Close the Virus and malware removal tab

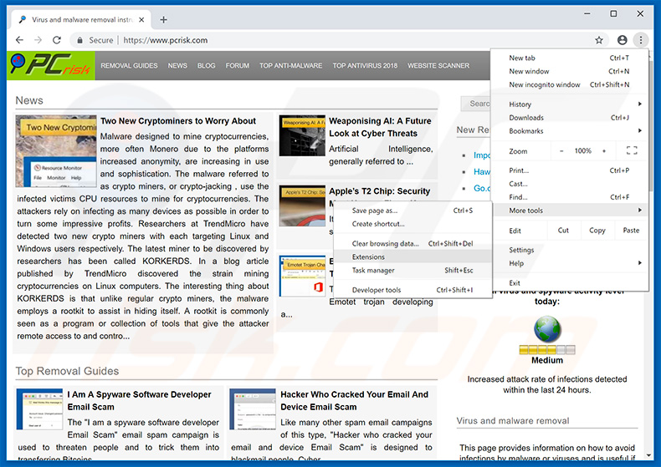pyautogui.click(x=141, y=19)
